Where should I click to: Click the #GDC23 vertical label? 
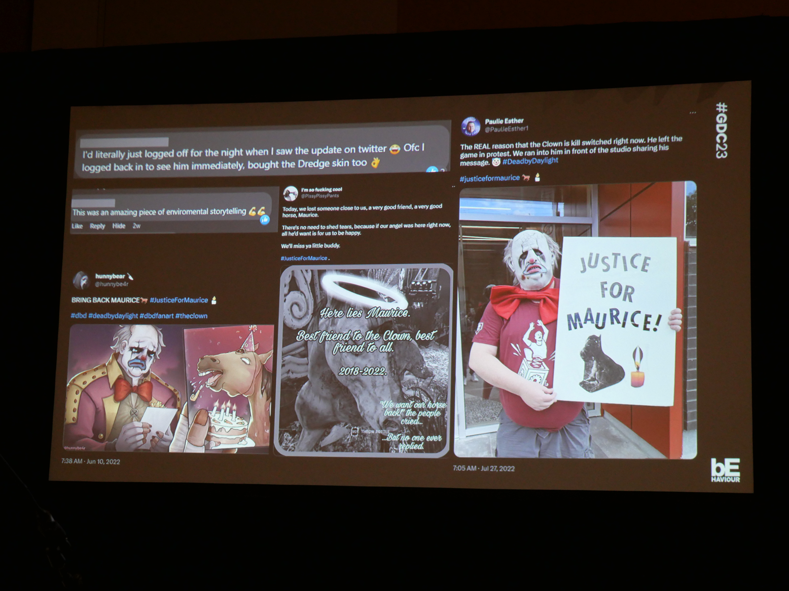click(722, 130)
